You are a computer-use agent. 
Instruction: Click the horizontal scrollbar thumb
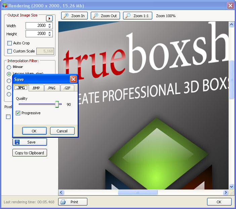click(x=137, y=193)
